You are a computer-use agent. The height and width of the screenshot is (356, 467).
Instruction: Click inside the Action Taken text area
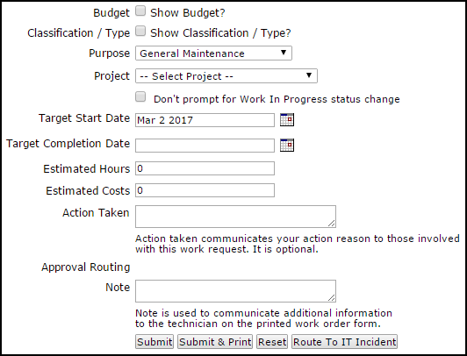click(235, 217)
